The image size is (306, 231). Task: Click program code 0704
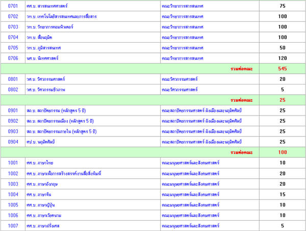point(13,37)
